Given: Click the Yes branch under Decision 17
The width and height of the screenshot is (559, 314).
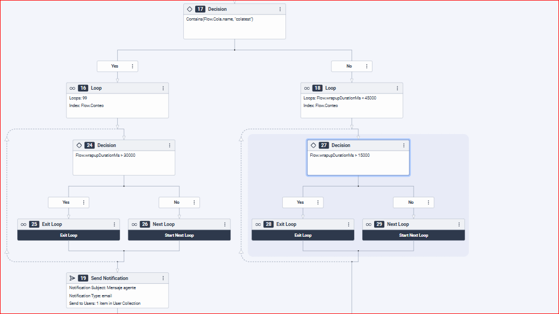Looking at the screenshot, I should [115, 66].
